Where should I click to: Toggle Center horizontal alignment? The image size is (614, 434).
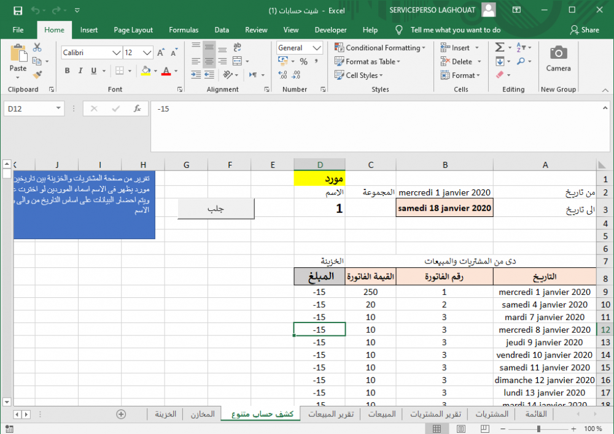(209, 61)
